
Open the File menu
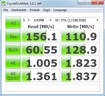click(x=6, y=10)
